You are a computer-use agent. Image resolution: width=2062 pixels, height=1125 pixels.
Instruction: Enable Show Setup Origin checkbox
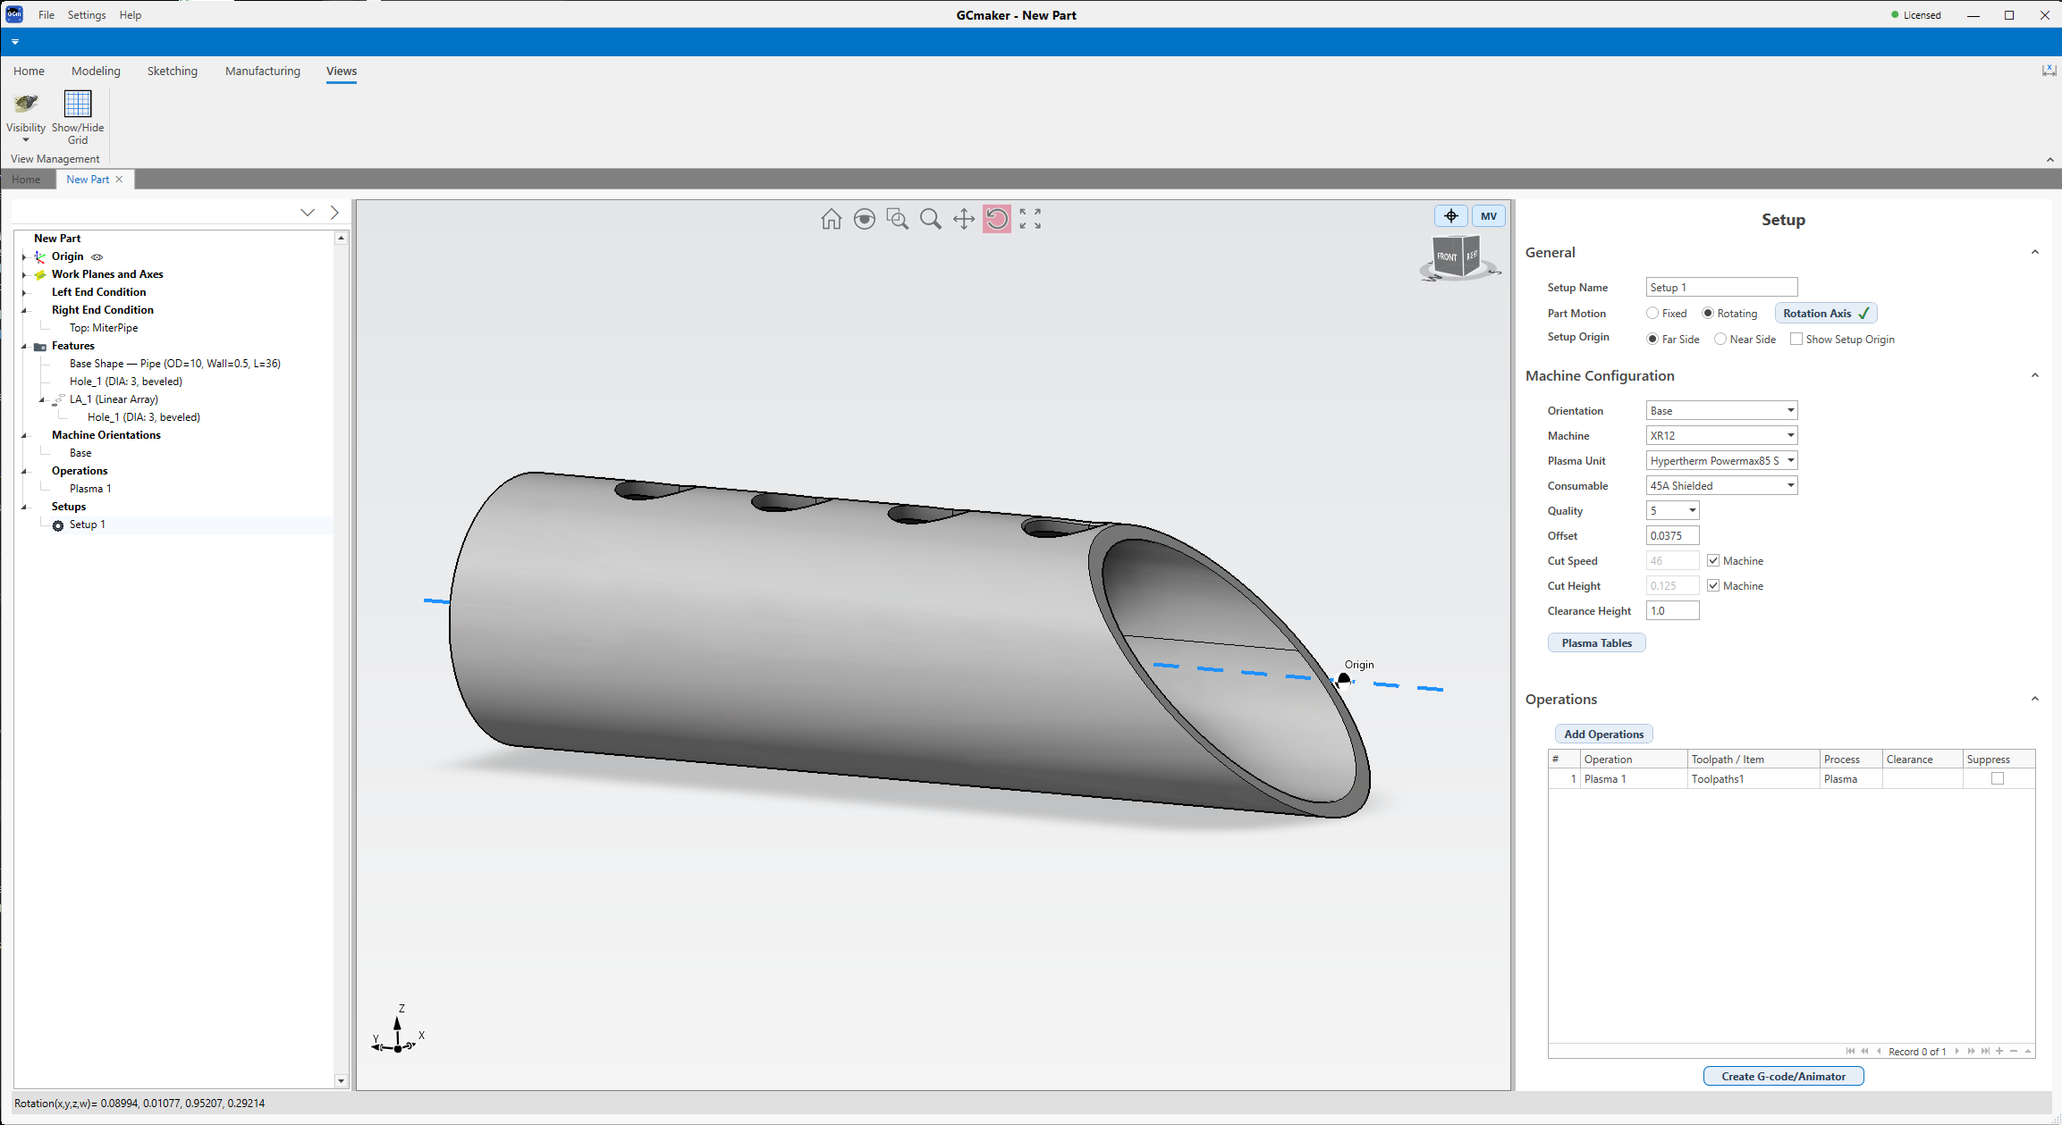point(1796,340)
